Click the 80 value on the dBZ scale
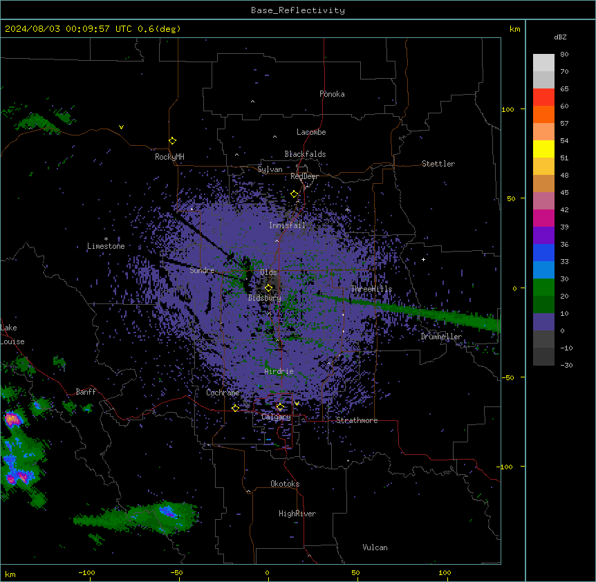The height and width of the screenshot is (582, 596). (x=564, y=55)
